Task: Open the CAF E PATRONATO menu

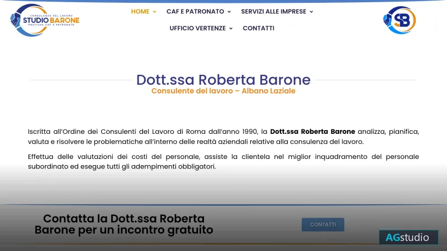Action: [195, 12]
